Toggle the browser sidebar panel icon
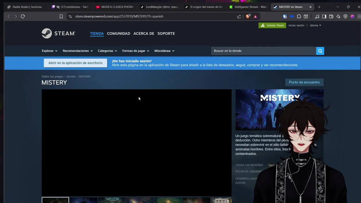361x203 pixels. (x=324, y=16)
